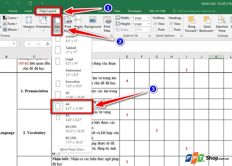Open the Margins menu
This screenshot has height=166, width=232.
(x=29, y=24)
